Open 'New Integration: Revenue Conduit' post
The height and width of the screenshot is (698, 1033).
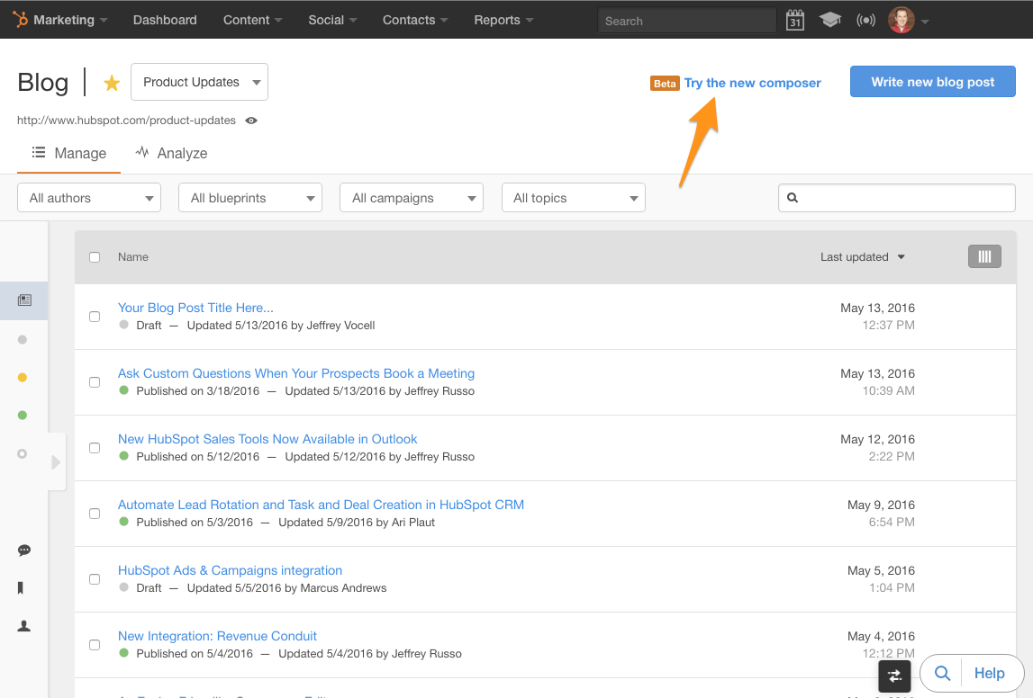[x=217, y=637]
